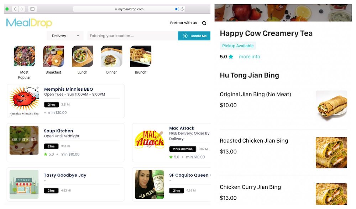Select the Brunch category

point(141,60)
